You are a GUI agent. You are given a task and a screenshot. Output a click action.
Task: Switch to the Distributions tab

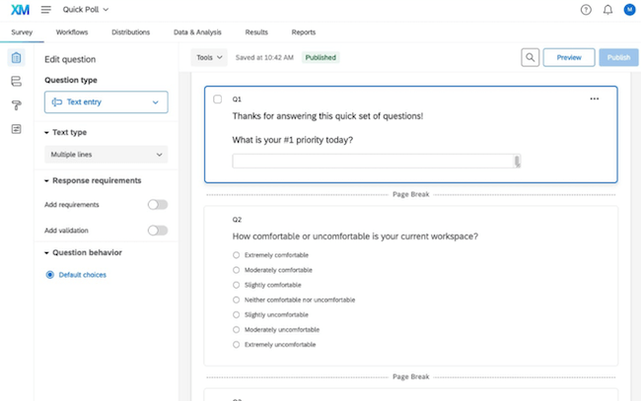(131, 33)
